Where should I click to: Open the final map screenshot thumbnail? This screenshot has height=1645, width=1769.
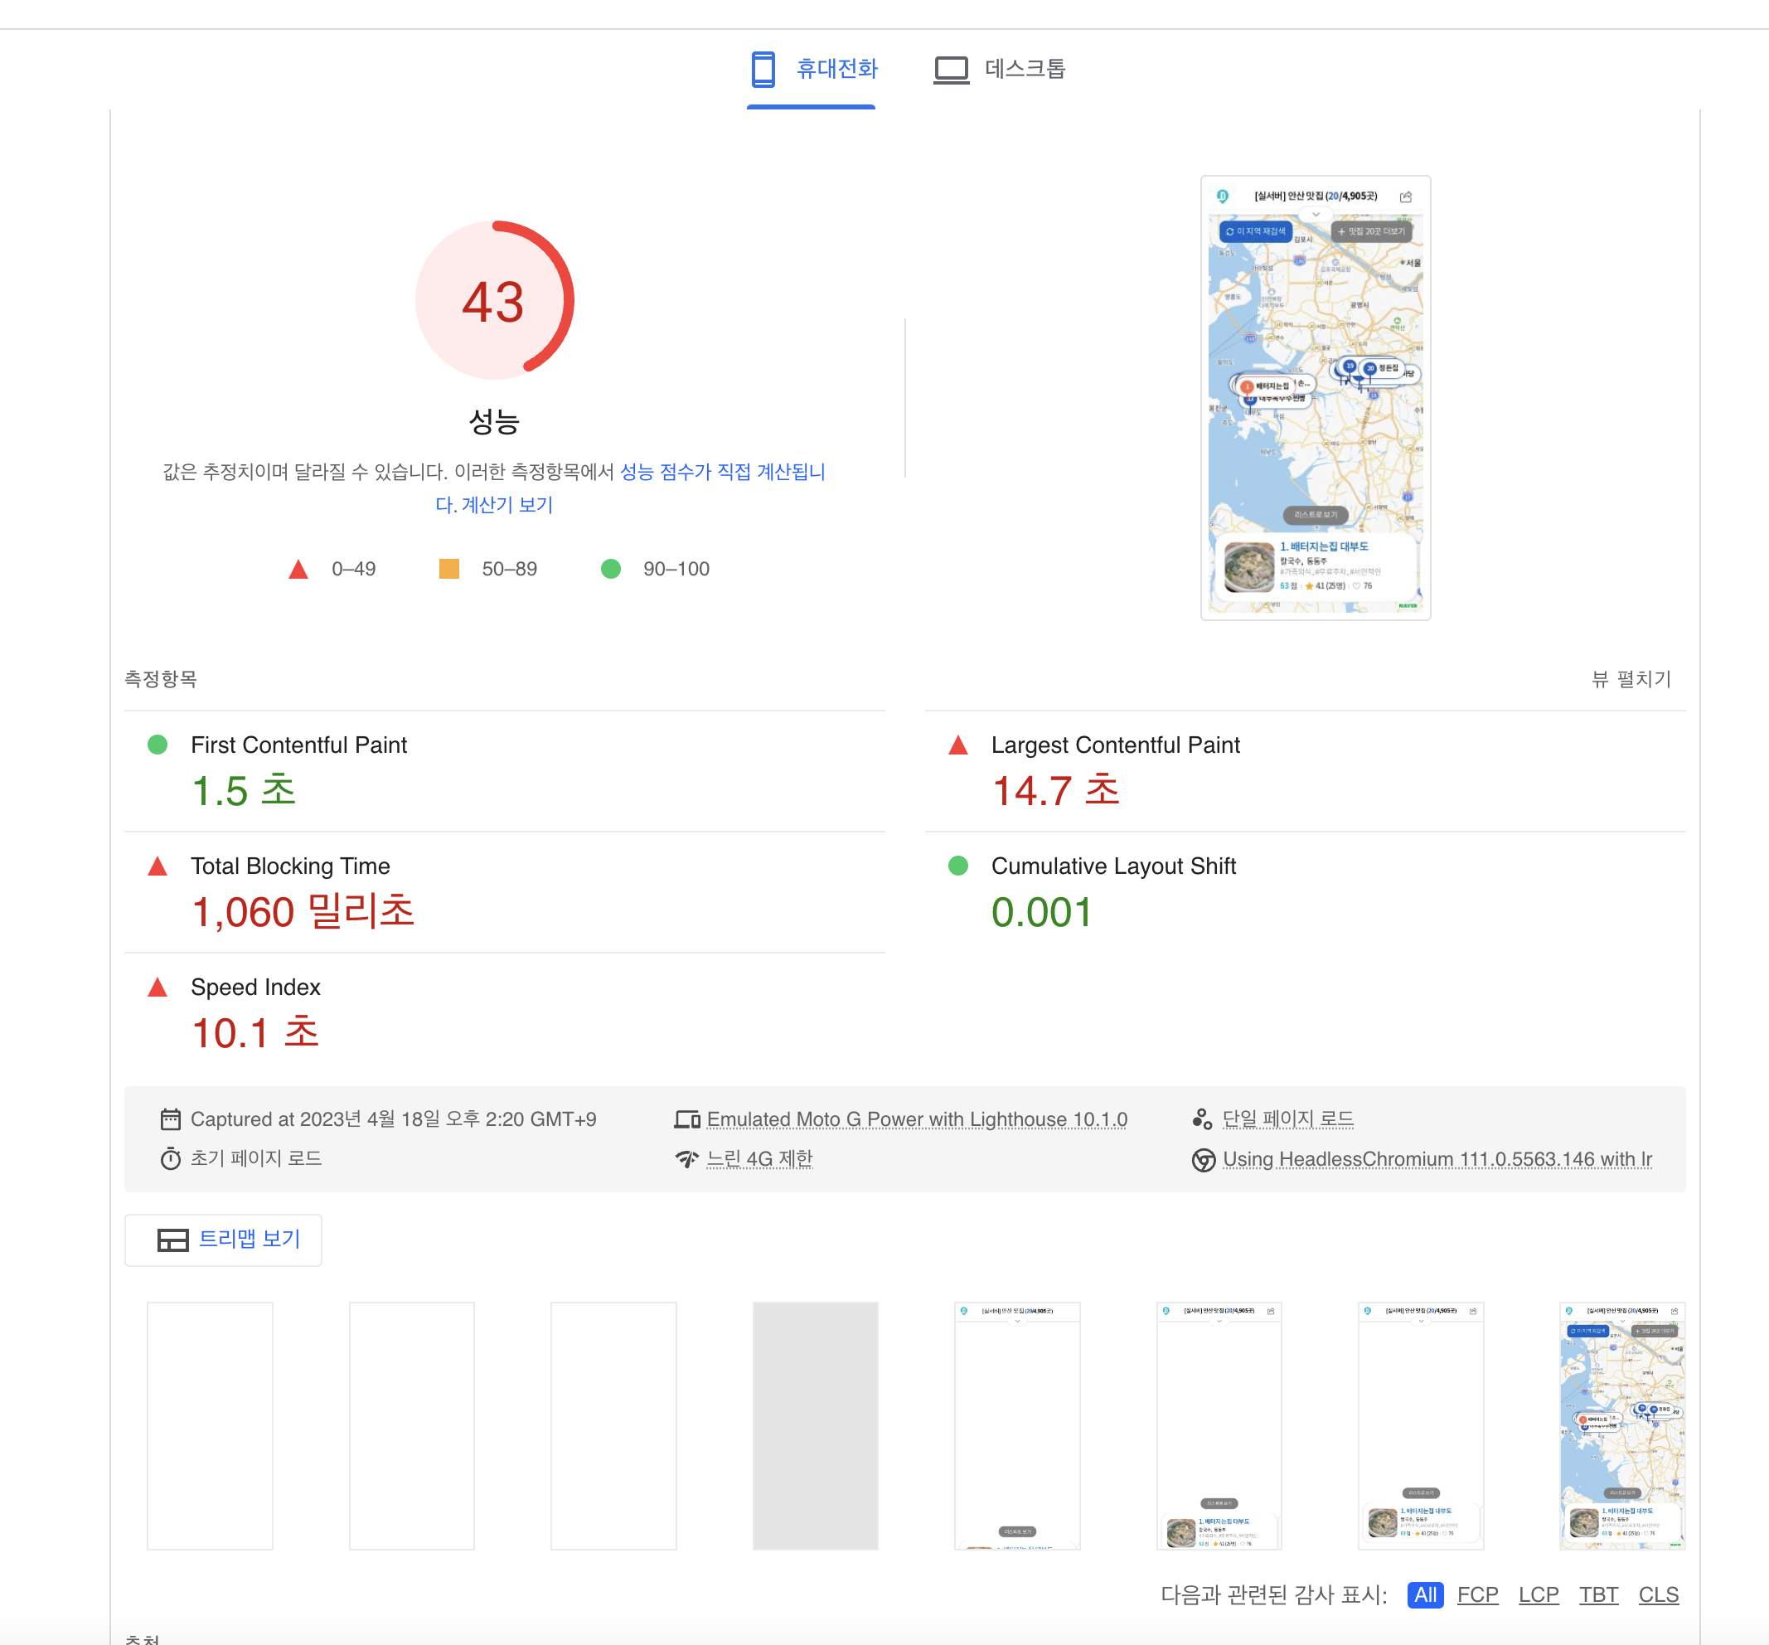tap(1621, 1425)
